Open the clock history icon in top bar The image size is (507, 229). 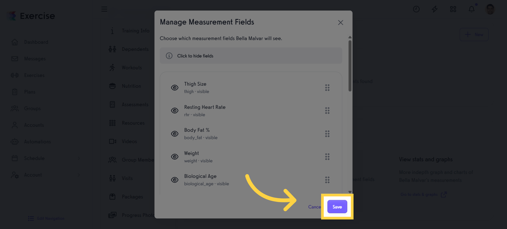point(416,9)
